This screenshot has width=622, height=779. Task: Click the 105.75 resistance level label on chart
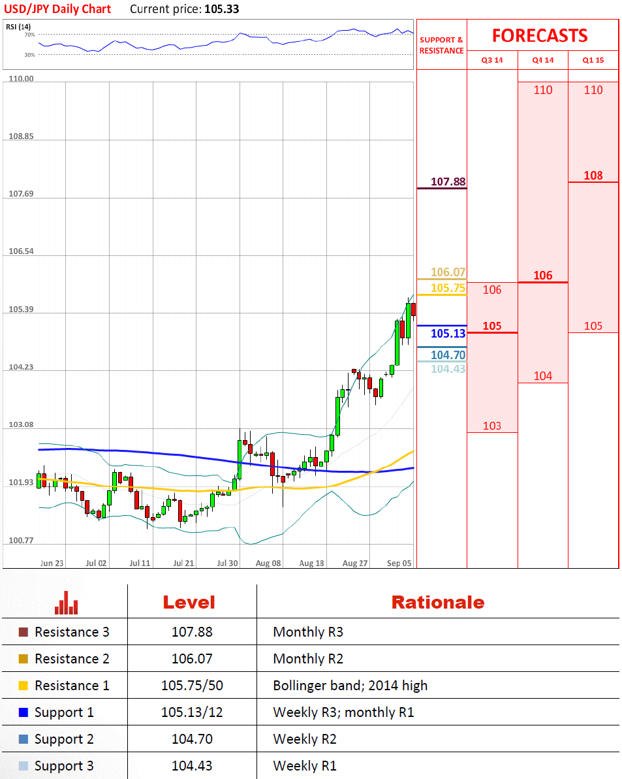[x=448, y=288]
